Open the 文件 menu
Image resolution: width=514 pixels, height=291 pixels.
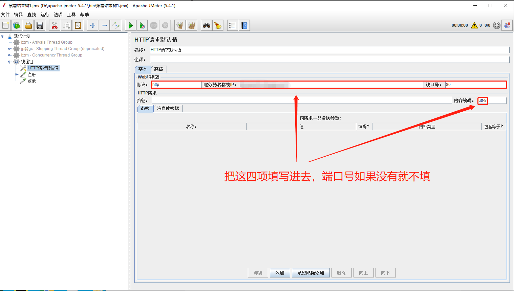pos(5,15)
